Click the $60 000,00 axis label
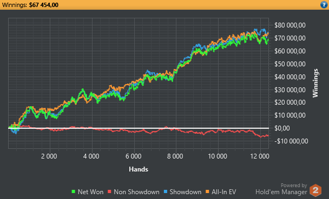 click(x=290, y=51)
